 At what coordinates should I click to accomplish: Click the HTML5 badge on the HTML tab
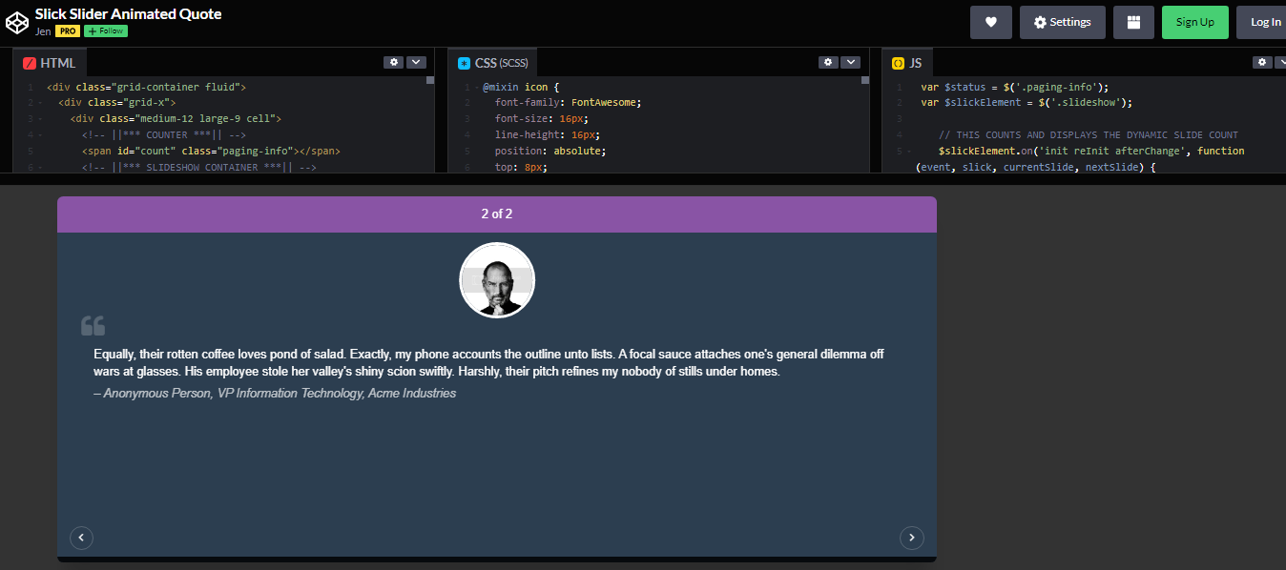(x=28, y=61)
